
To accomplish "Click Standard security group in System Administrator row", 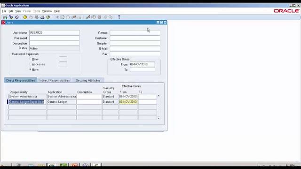I will pyautogui.click(x=111, y=96).
